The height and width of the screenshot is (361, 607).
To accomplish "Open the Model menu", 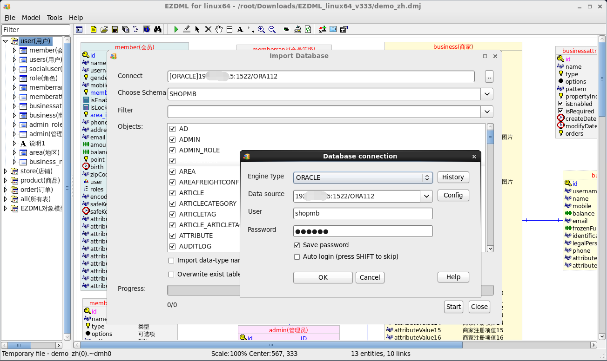I will point(31,17).
